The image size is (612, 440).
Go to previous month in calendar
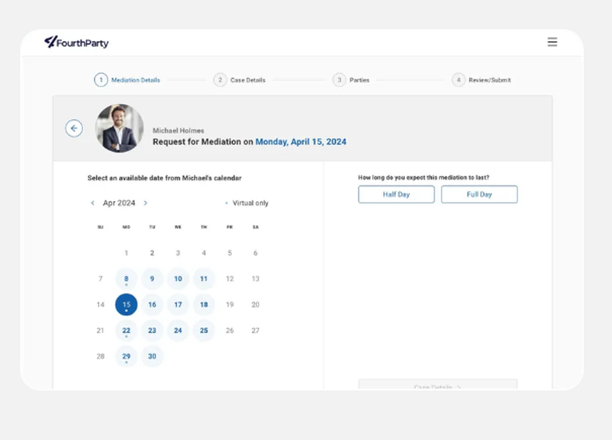coord(93,203)
